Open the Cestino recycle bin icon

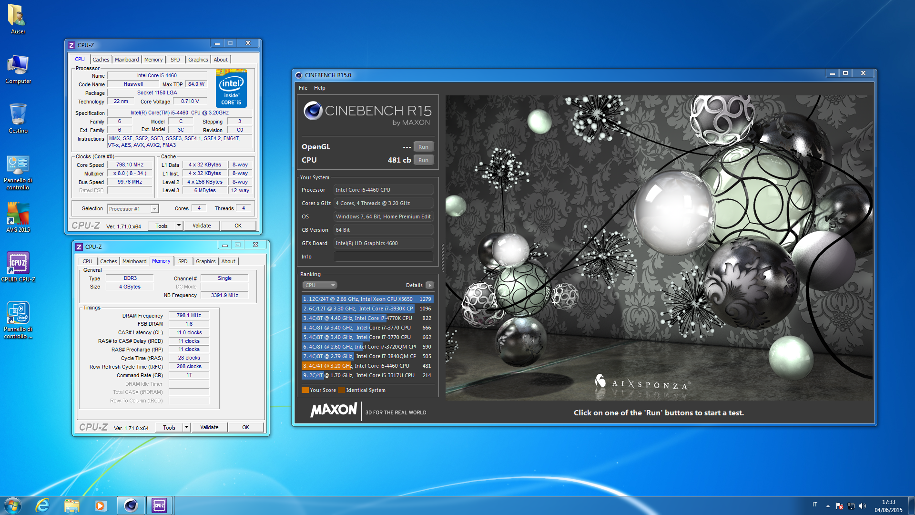18,118
